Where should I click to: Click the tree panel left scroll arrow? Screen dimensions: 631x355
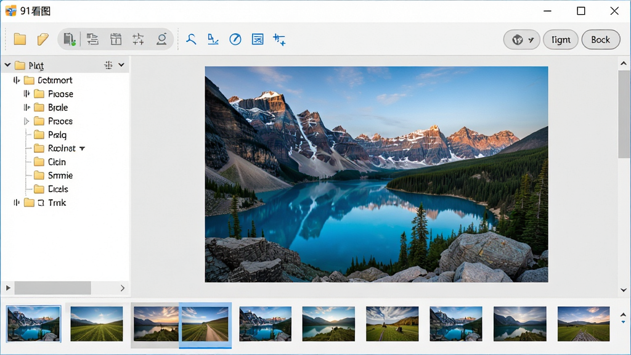(8, 288)
